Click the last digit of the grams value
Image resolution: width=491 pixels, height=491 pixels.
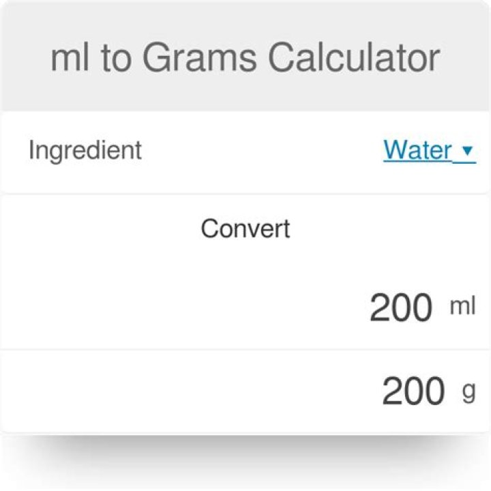coord(434,392)
